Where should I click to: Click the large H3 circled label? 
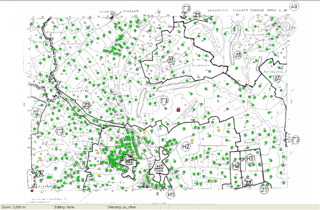pos(250,158)
